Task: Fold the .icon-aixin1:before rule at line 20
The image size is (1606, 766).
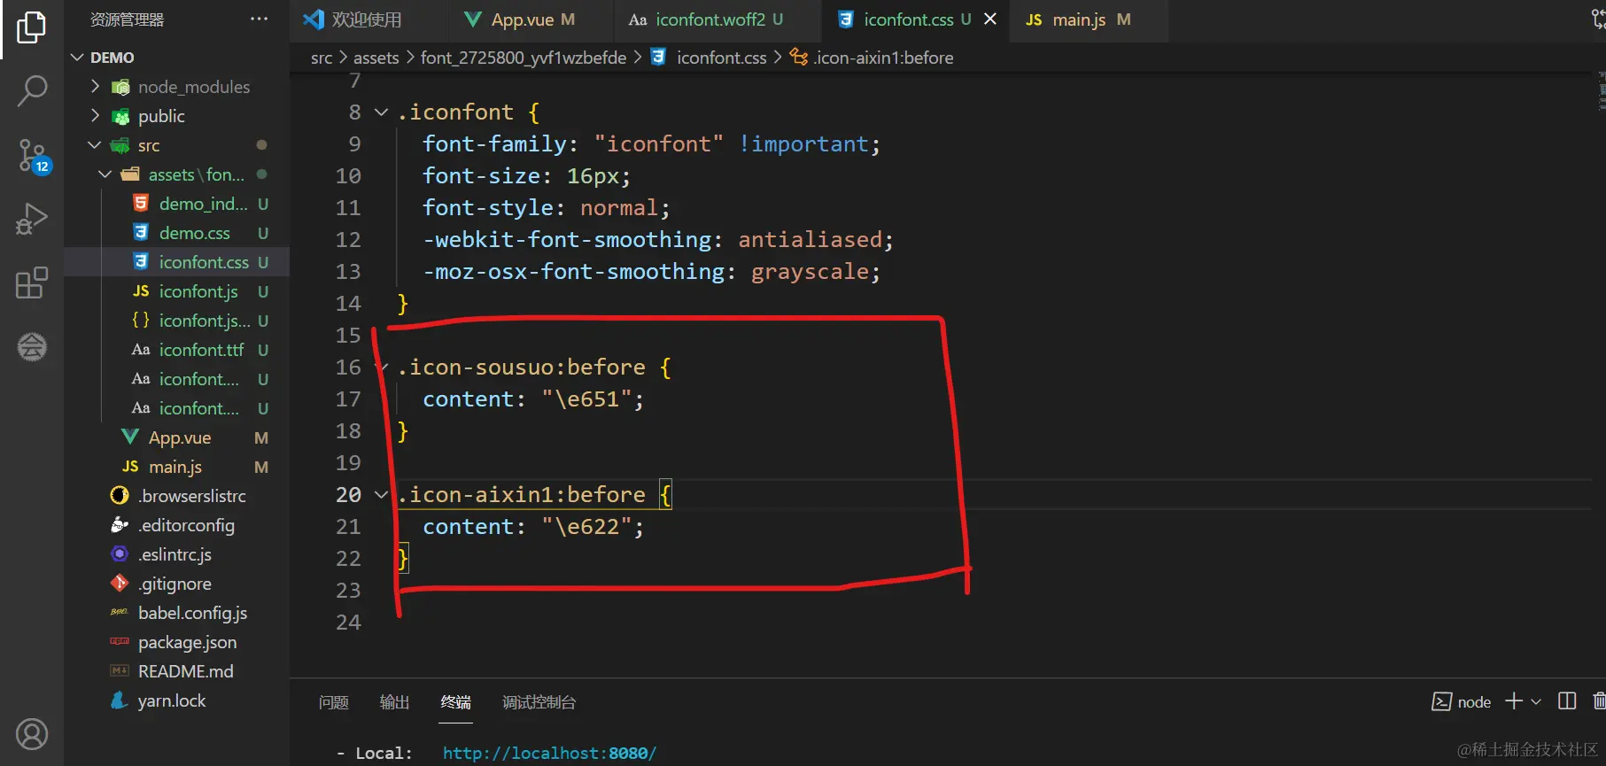Action: point(382,495)
